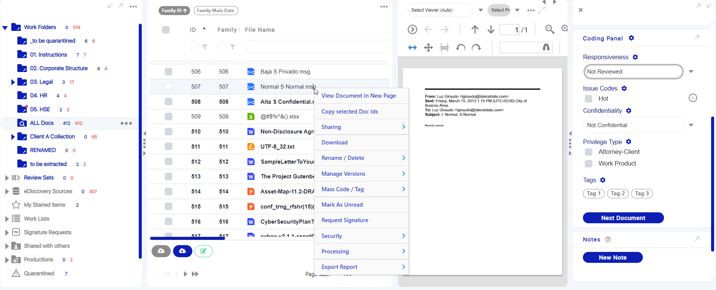Image resolution: width=716 pixels, height=290 pixels.
Task: Go to next page with down arrow
Action: pyautogui.click(x=491, y=29)
